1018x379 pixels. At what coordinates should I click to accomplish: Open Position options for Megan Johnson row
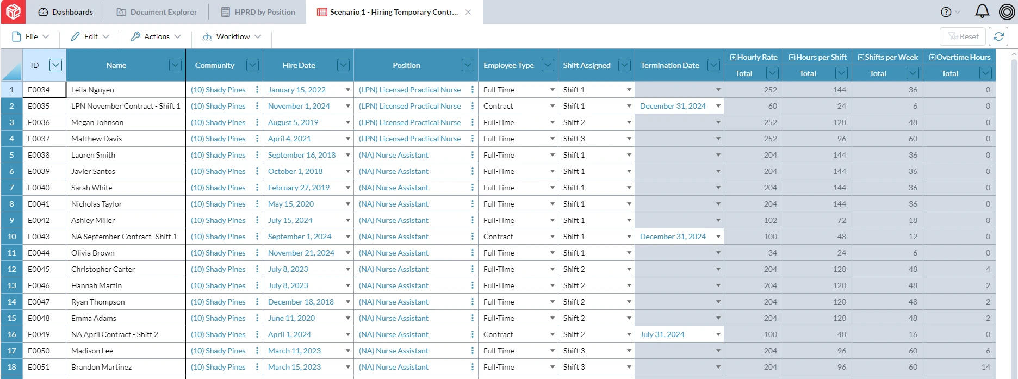click(x=473, y=122)
